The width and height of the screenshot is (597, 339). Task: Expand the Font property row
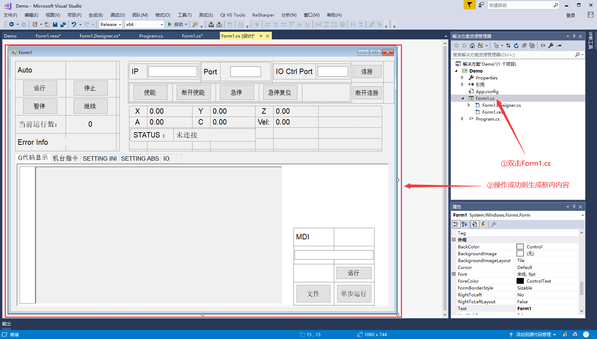coord(454,274)
